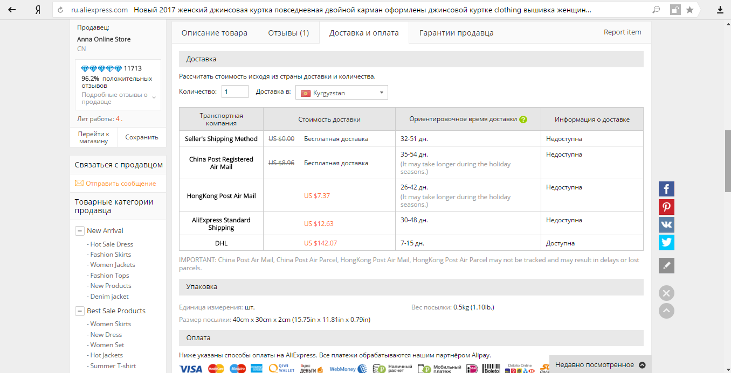
Task: Click the browser address bar URL
Action: pos(100,10)
